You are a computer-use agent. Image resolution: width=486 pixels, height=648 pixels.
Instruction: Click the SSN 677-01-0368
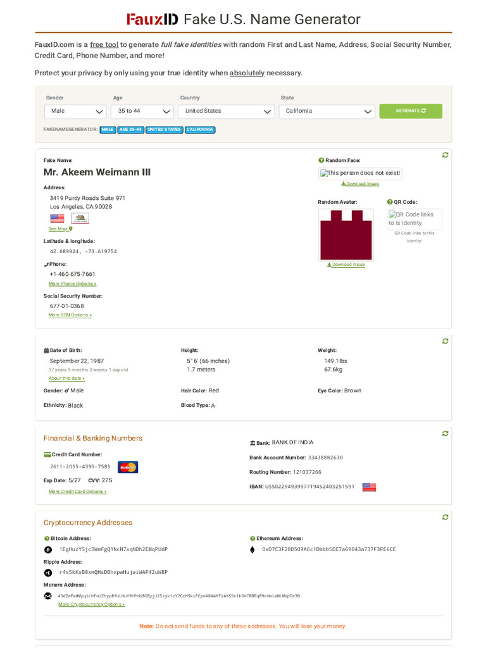pos(67,306)
